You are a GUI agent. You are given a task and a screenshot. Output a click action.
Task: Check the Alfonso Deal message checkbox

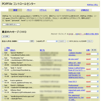pyautogui.click(x=3, y=91)
